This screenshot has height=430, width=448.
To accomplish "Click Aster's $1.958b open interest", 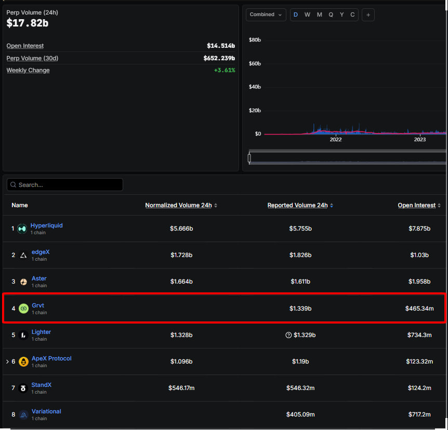I will pos(419,282).
